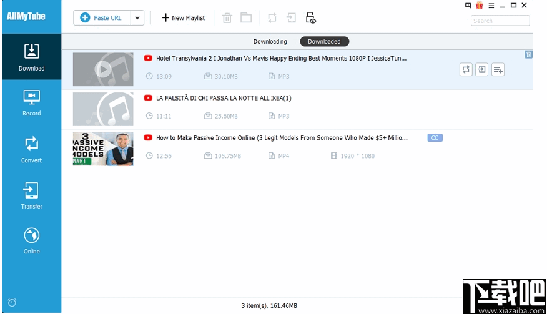Select the Hotel Transylvania 2 title text
This screenshot has height=314, width=547.
coord(281,58)
